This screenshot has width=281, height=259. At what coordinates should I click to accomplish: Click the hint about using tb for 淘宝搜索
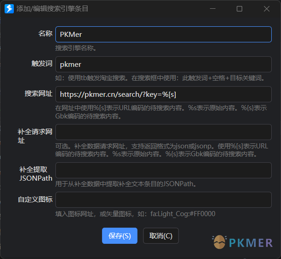[160, 78]
